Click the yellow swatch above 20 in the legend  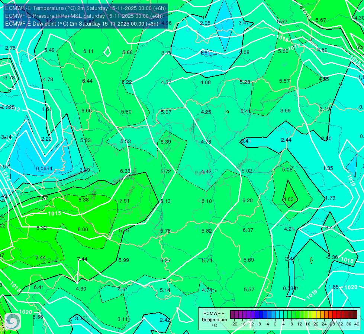[314, 315]
